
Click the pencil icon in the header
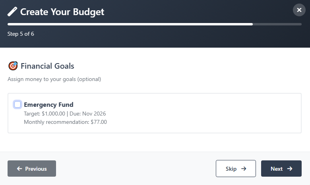12,12
